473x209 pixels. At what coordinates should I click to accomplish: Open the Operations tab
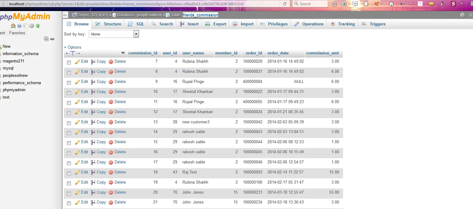pyautogui.click(x=309, y=24)
